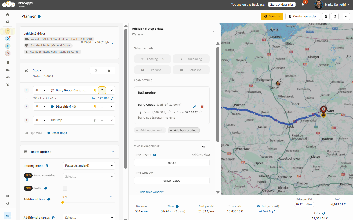
Task: Toggle the Parking activity
Action: click(153, 70)
